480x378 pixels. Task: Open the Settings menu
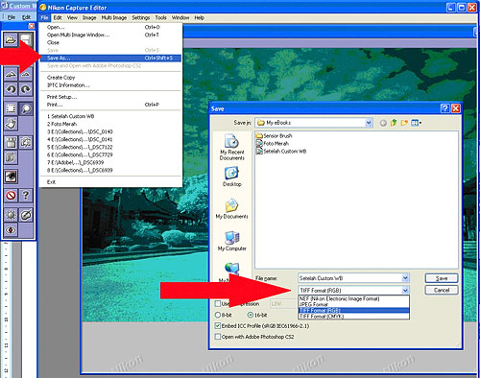(141, 17)
